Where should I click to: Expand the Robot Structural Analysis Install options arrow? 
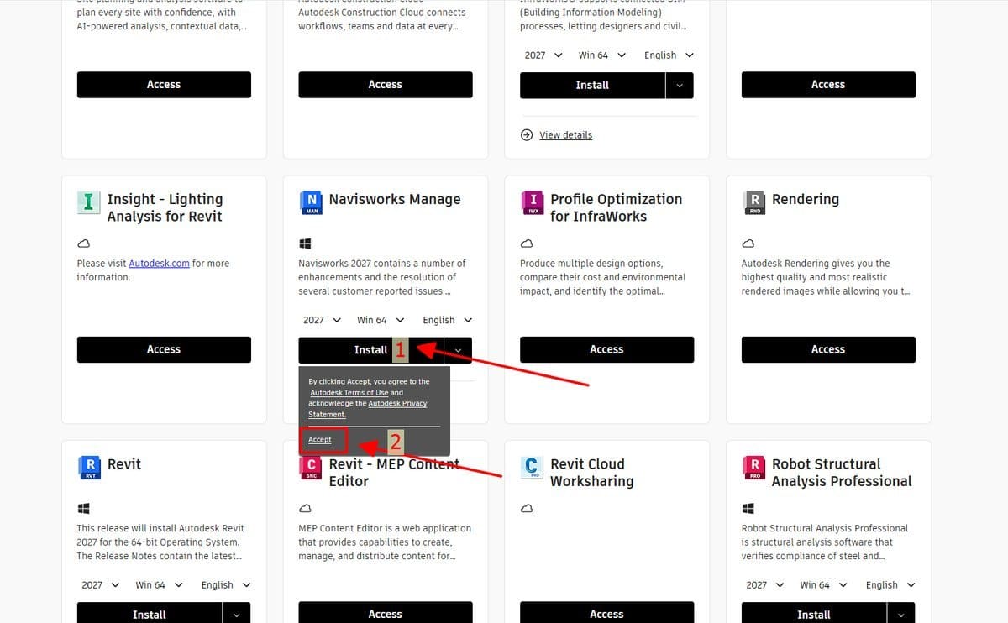[901, 615]
